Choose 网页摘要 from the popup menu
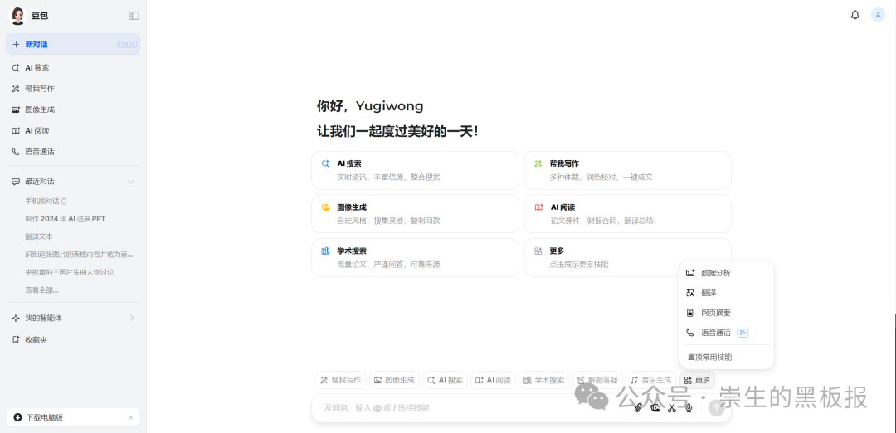Viewport: 896px width, 433px height. [726, 313]
